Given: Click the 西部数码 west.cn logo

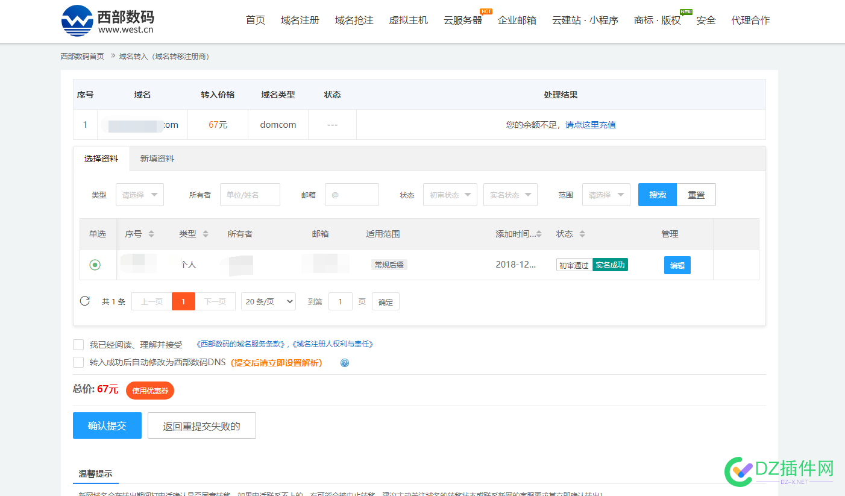Looking at the screenshot, I should 107,20.
